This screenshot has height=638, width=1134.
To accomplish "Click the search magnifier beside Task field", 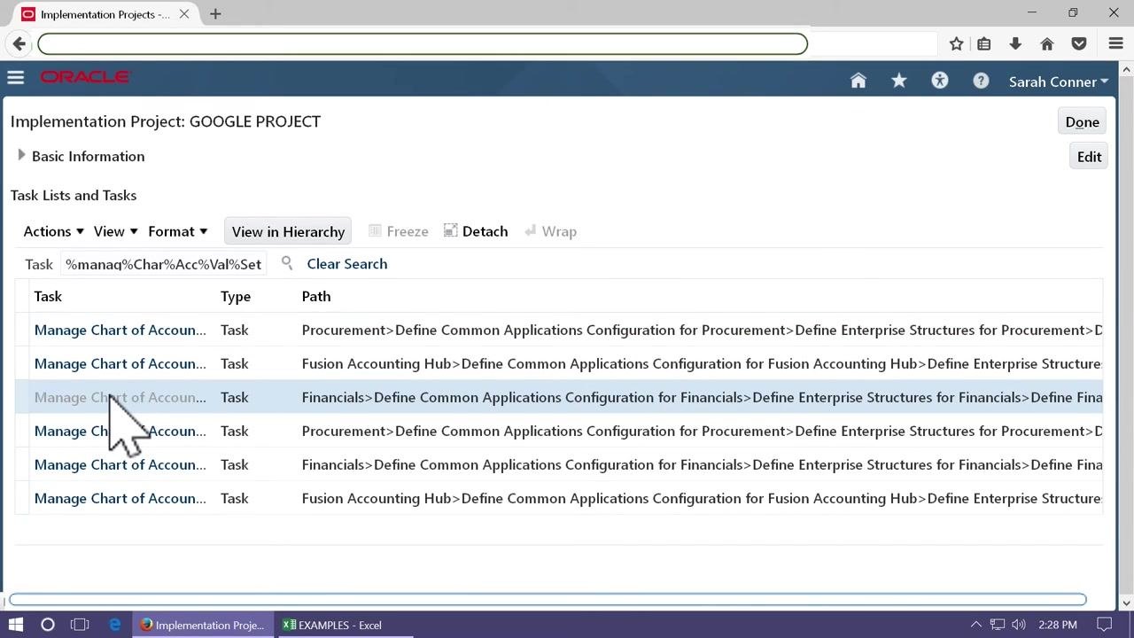I will [x=287, y=263].
